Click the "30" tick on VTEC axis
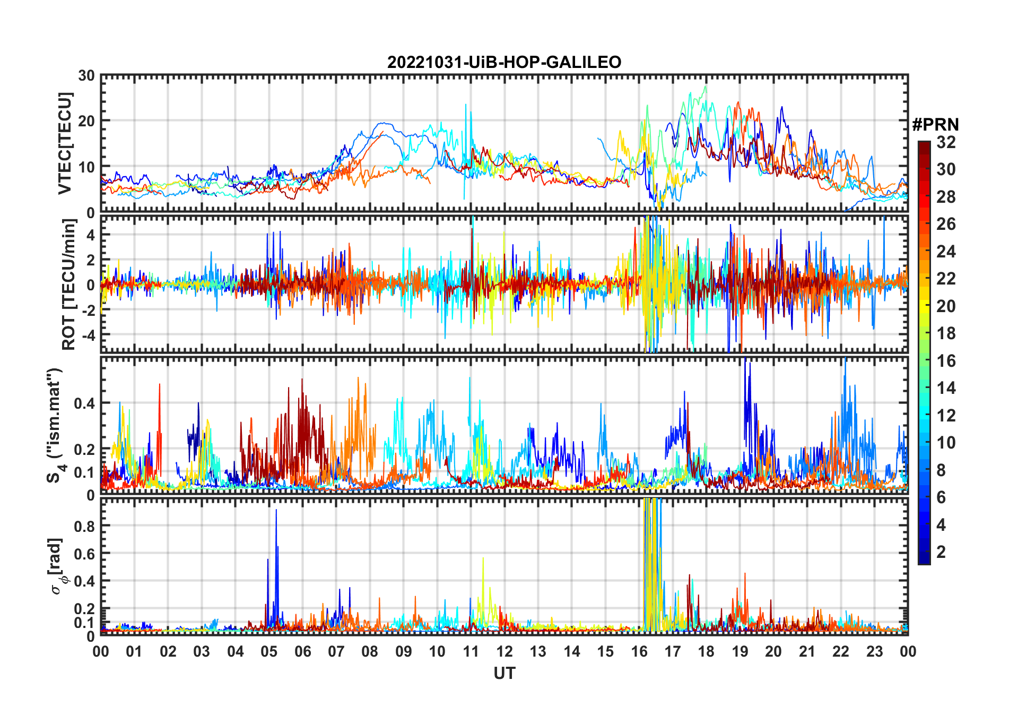Screen dimensions: 1009x706 click(x=86, y=75)
